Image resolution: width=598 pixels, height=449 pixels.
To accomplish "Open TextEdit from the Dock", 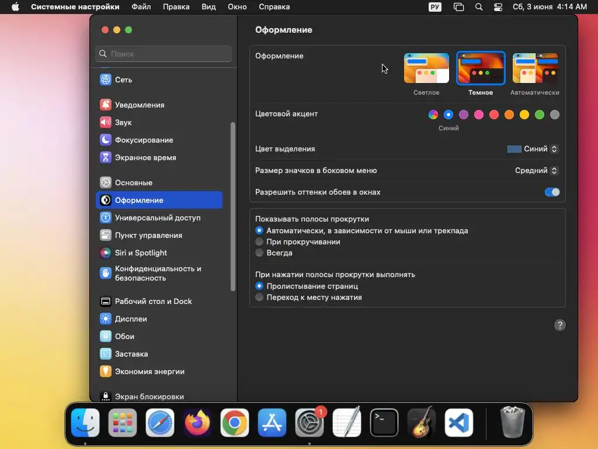I will click(347, 423).
